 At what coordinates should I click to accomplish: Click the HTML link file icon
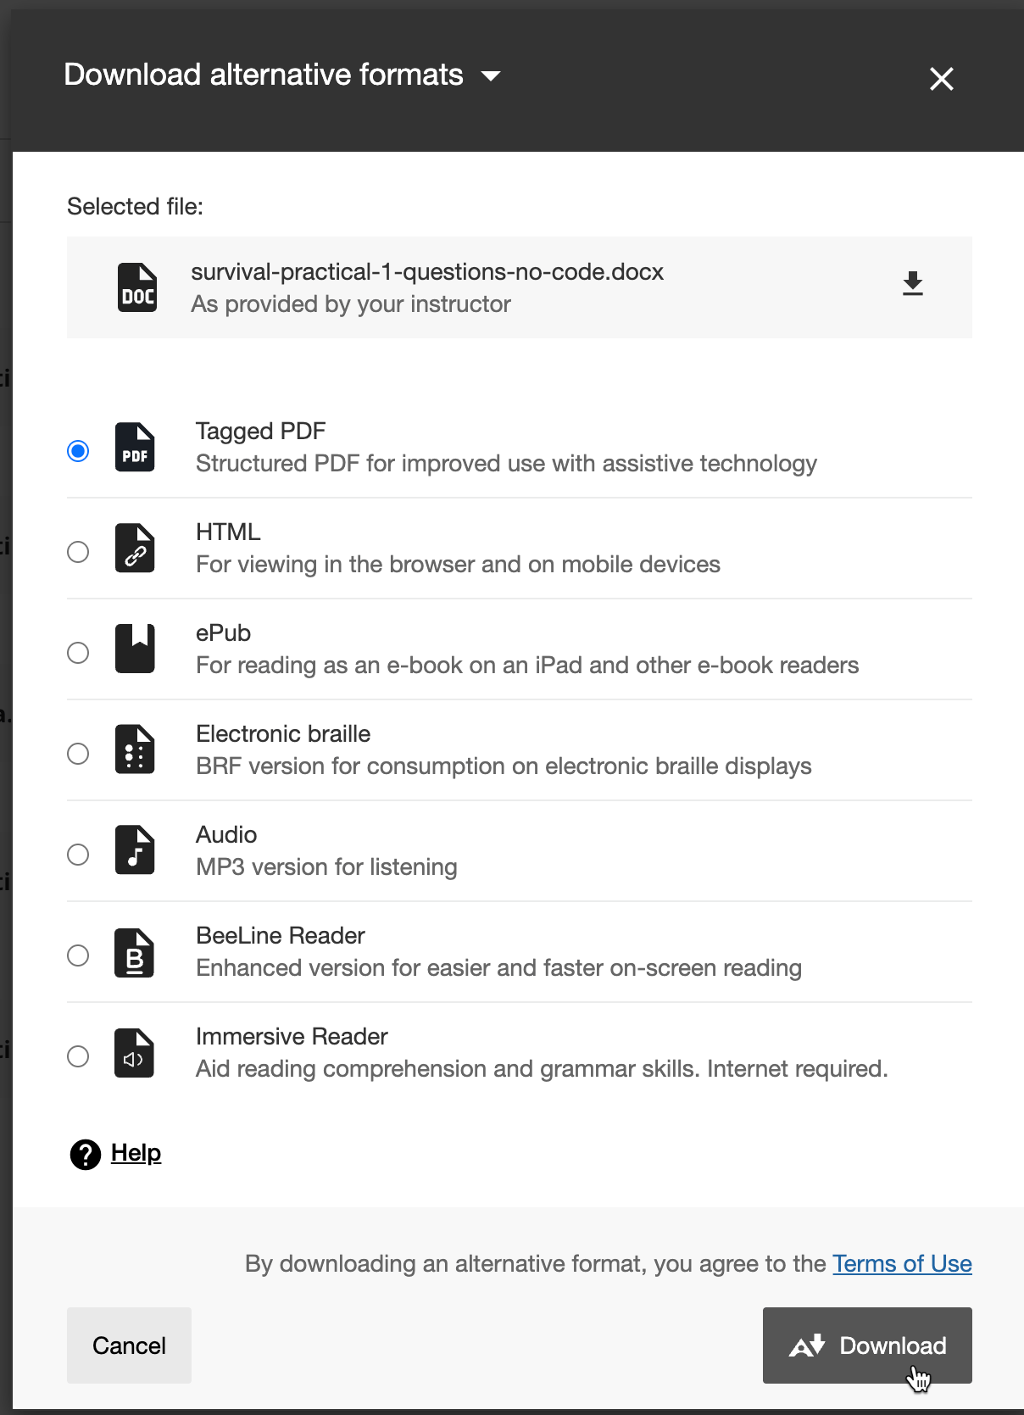pyautogui.click(x=135, y=548)
